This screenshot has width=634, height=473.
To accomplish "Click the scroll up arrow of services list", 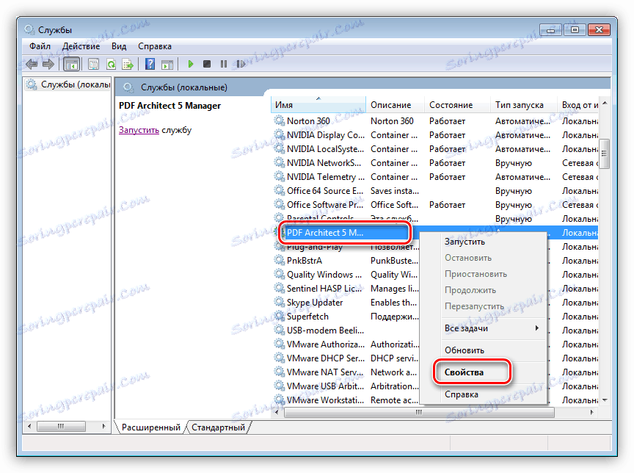I will point(605,103).
